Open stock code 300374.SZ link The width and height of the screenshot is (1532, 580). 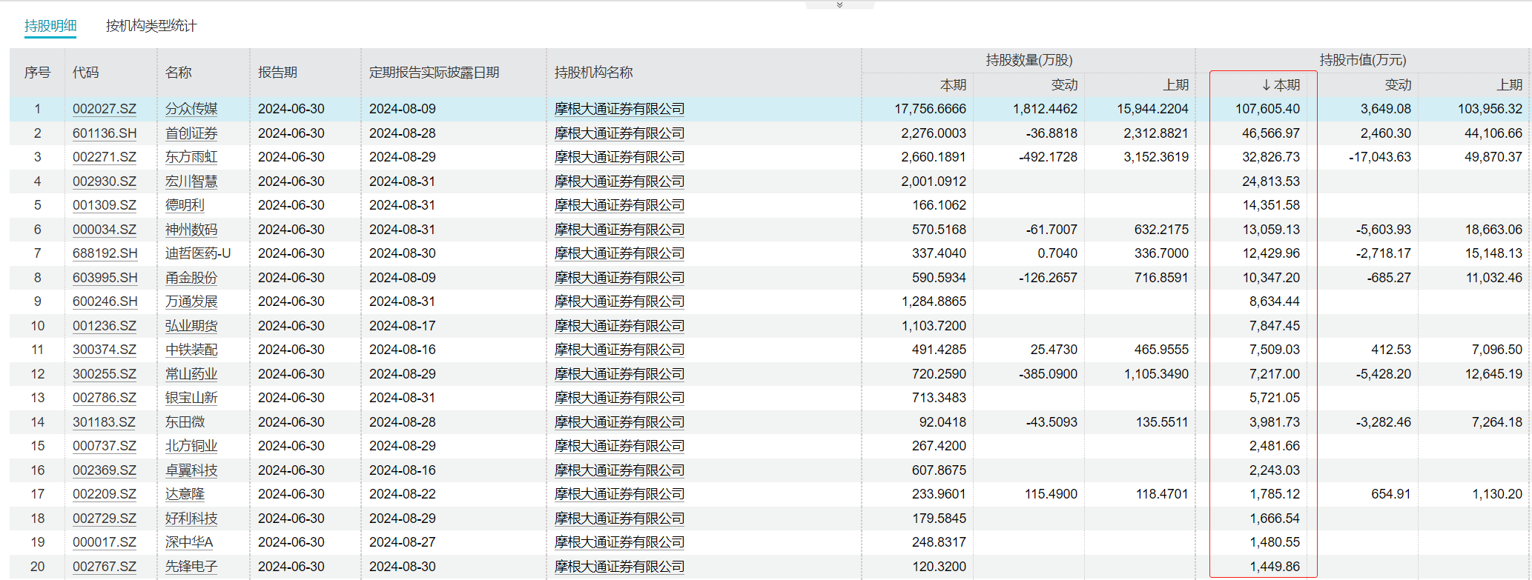tap(105, 350)
